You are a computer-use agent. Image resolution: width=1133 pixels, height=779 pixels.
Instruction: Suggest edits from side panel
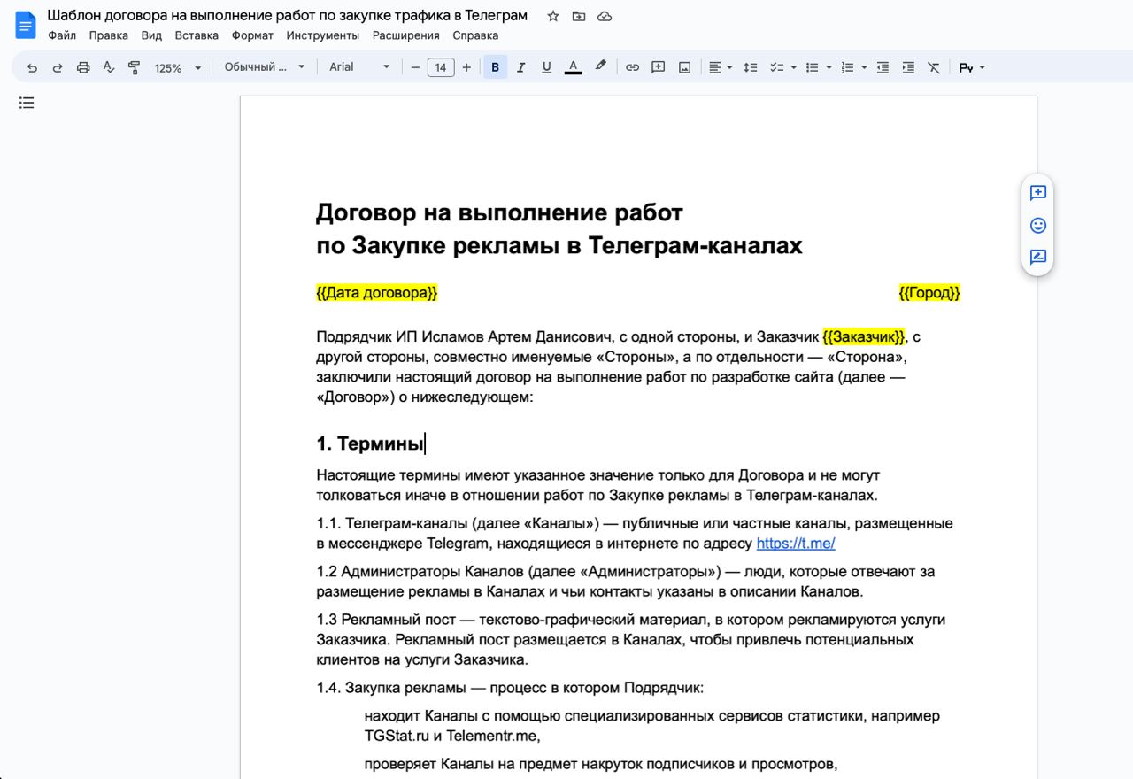1038,258
